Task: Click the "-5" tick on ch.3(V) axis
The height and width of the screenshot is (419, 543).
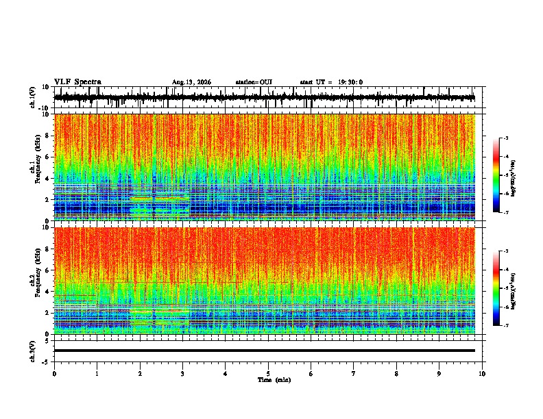Action: [x=46, y=362]
